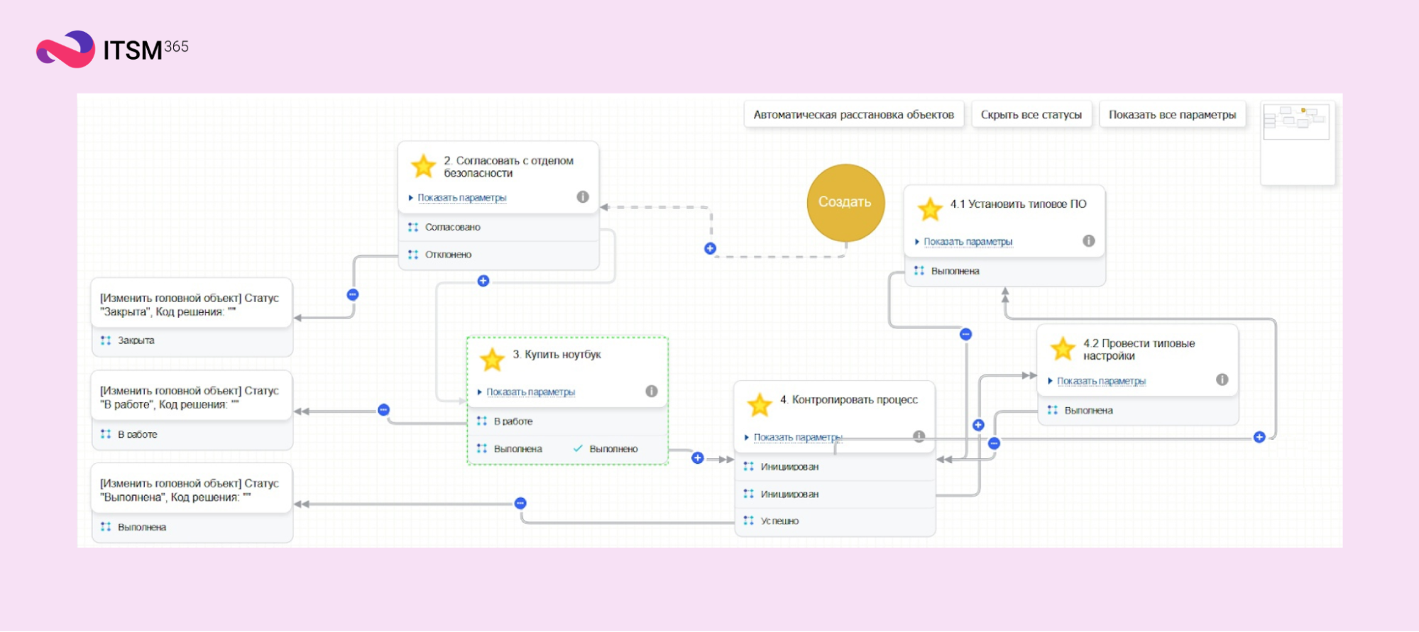The height and width of the screenshot is (632, 1419).
Task: Click the ITSM365 logo
Action: 112,49
